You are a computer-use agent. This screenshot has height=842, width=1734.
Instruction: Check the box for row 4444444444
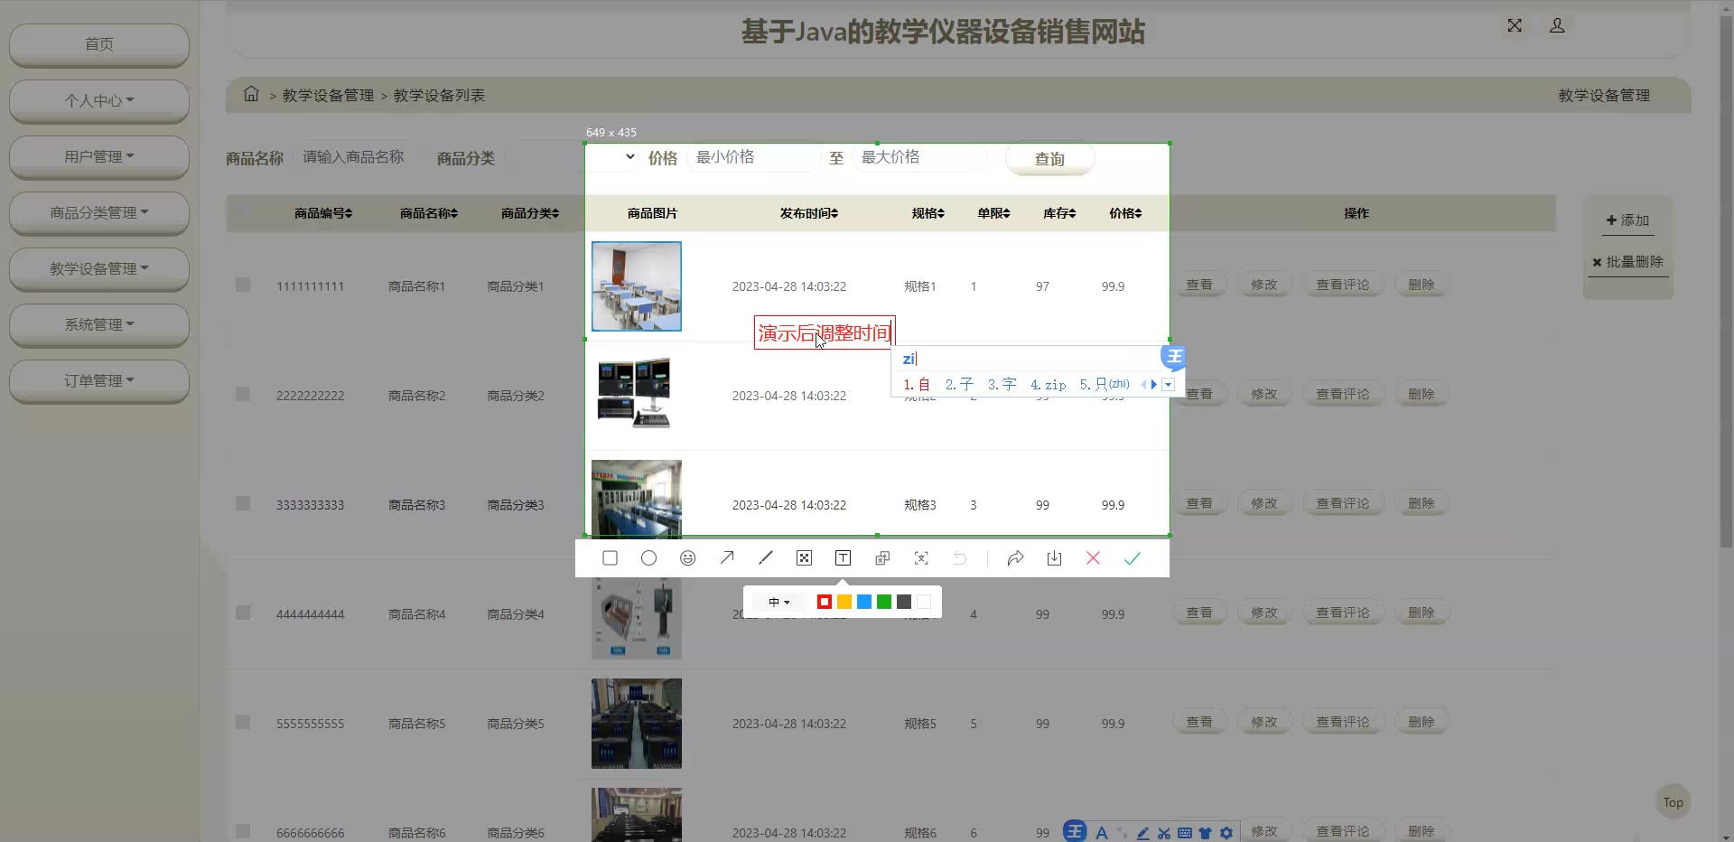tap(243, 613)
